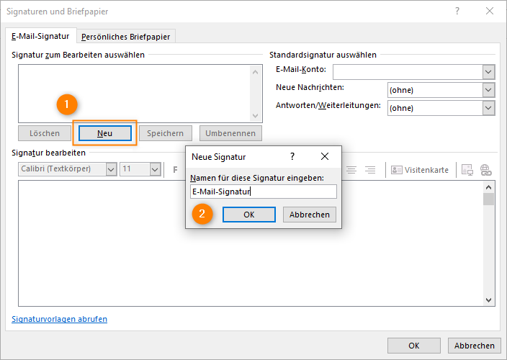The height and width of the screenshot is (360, 507).
Task: Click the up arrow of the signature list scrollbar
Action: coord(255,72)
